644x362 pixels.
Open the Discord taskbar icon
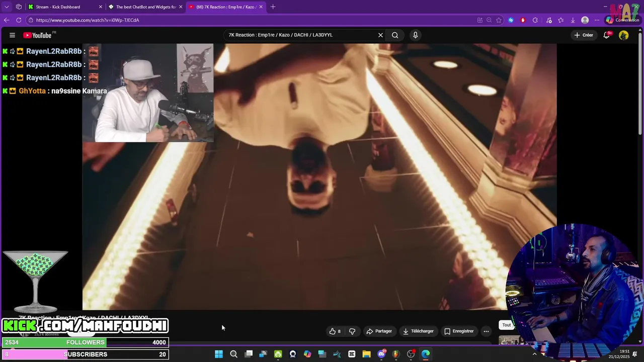point(381,354)
